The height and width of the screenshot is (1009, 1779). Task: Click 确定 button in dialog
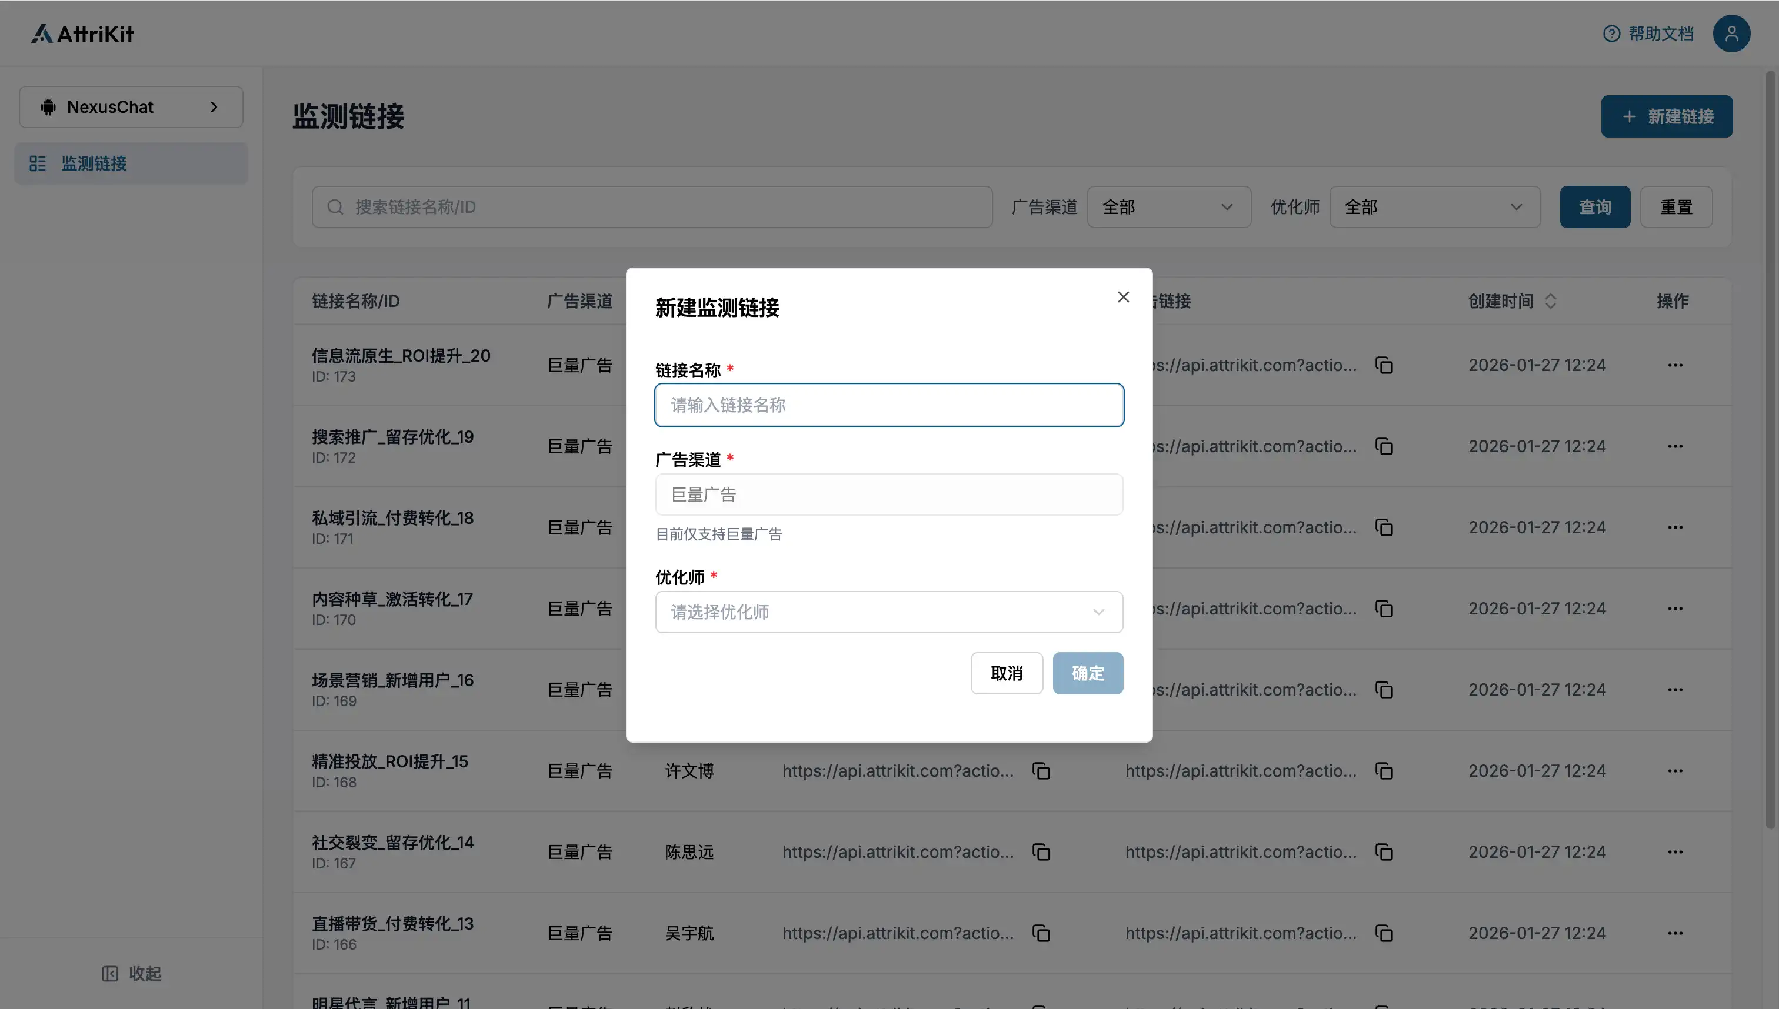1087,673
